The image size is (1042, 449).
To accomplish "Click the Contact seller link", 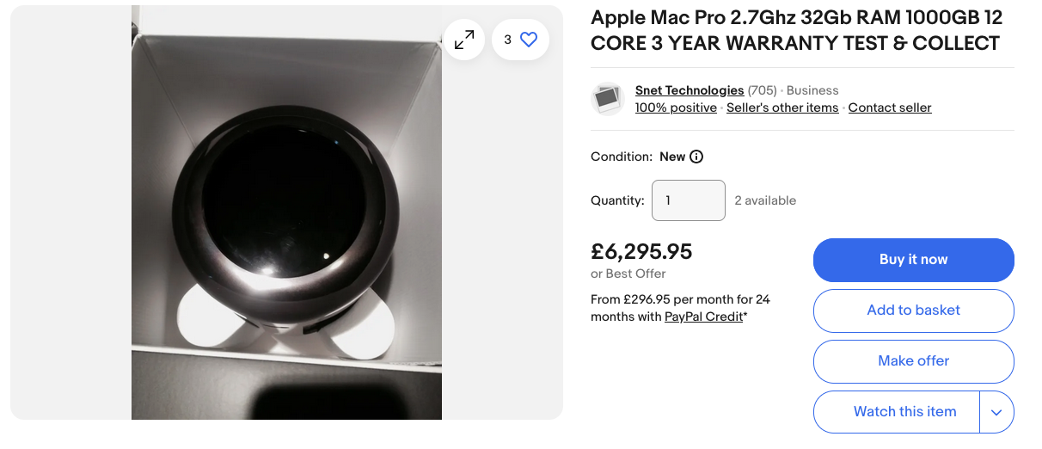I will coord(889,108).
